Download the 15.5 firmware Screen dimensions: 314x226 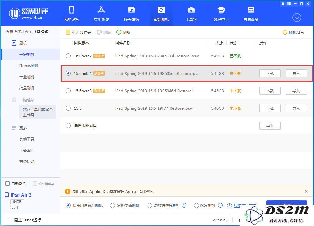pyautogui.click(x=270, y=108)
